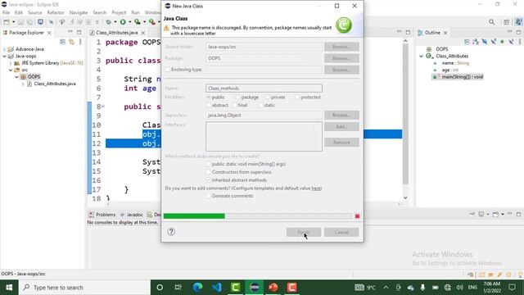The width and height of the screenshot is (524, 295).
Task: Click Browse next to Source folder
Action: coord(341,47)
